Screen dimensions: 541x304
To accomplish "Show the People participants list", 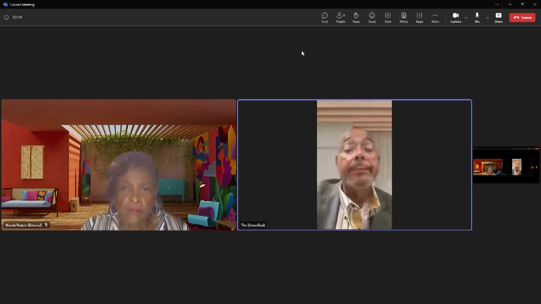I will point(340,17).
